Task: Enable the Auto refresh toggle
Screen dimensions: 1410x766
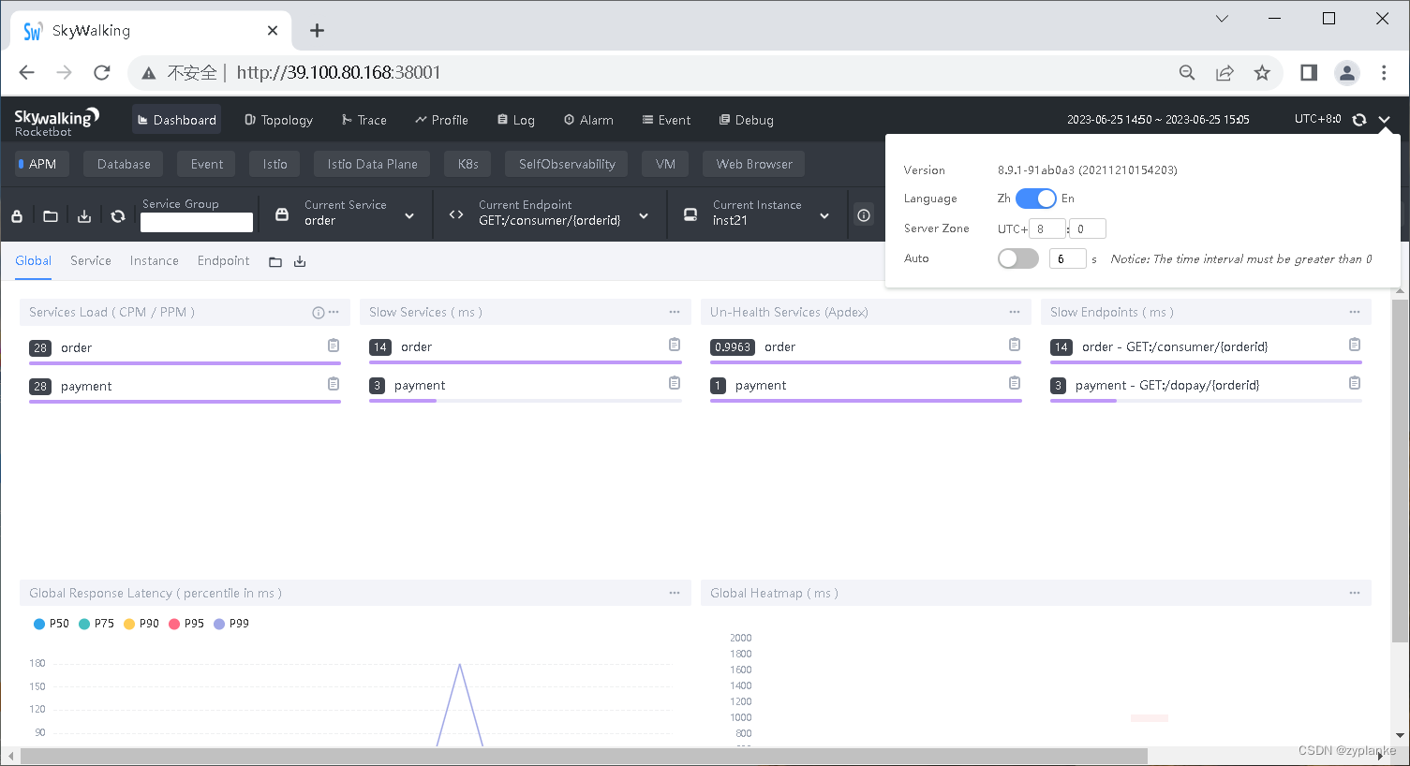Action: (1017, 258)
